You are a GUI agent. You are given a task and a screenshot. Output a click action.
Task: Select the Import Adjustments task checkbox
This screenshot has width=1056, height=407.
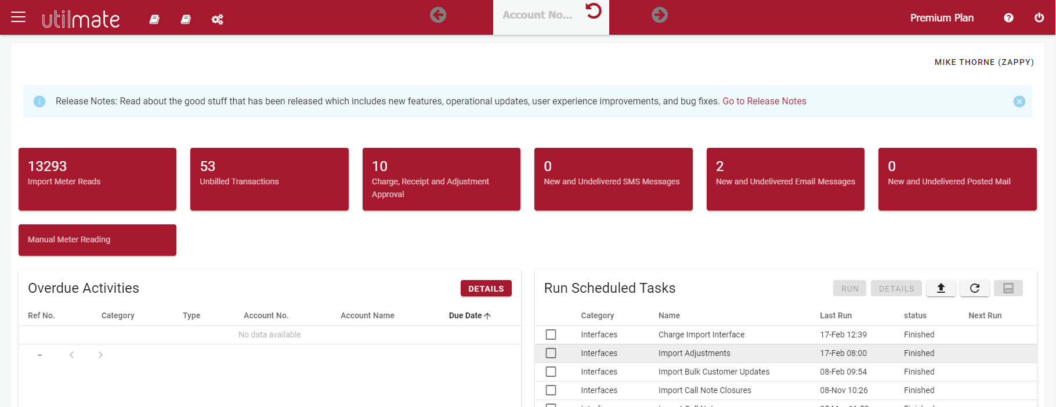click(551, 353)
